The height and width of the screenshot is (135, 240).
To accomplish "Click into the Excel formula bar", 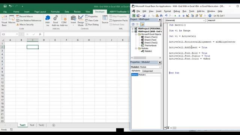I will coord(87,34).
